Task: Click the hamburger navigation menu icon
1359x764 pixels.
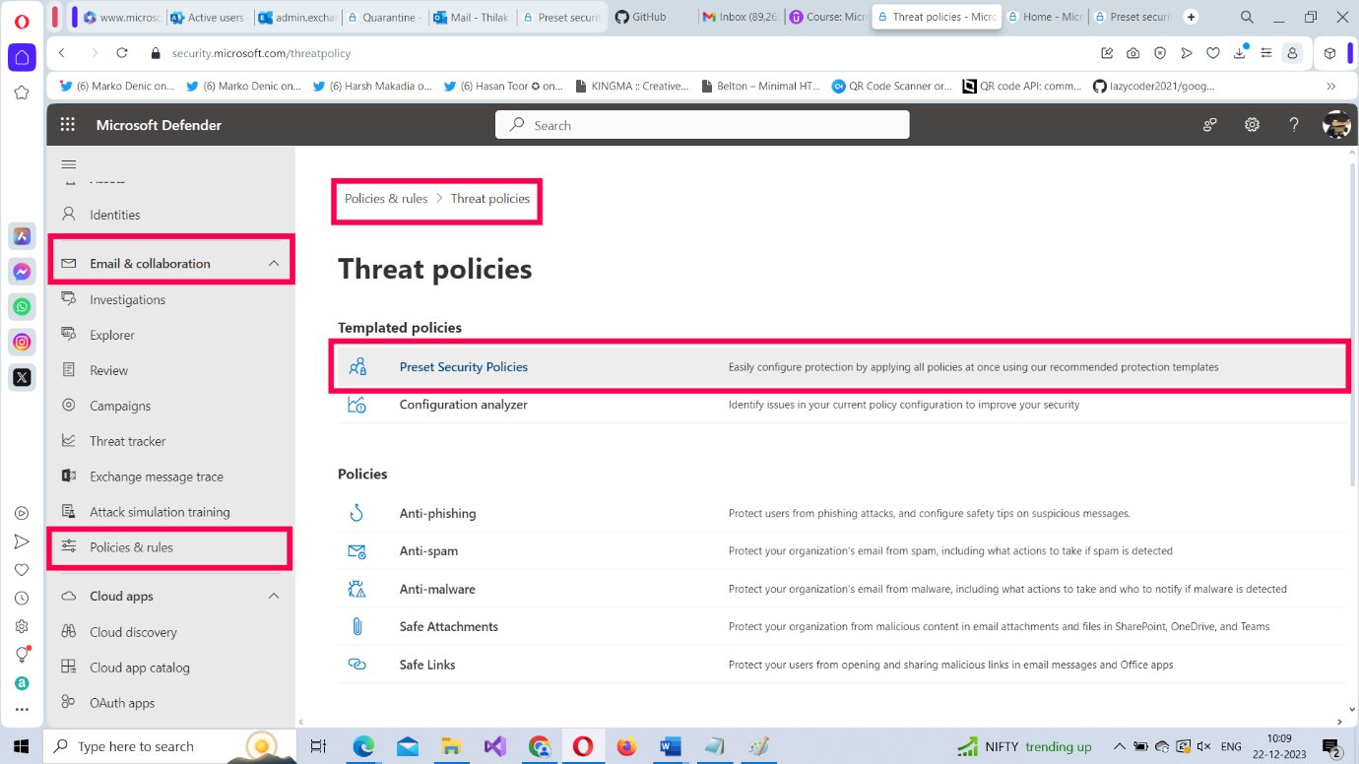Action: (69, 164)
